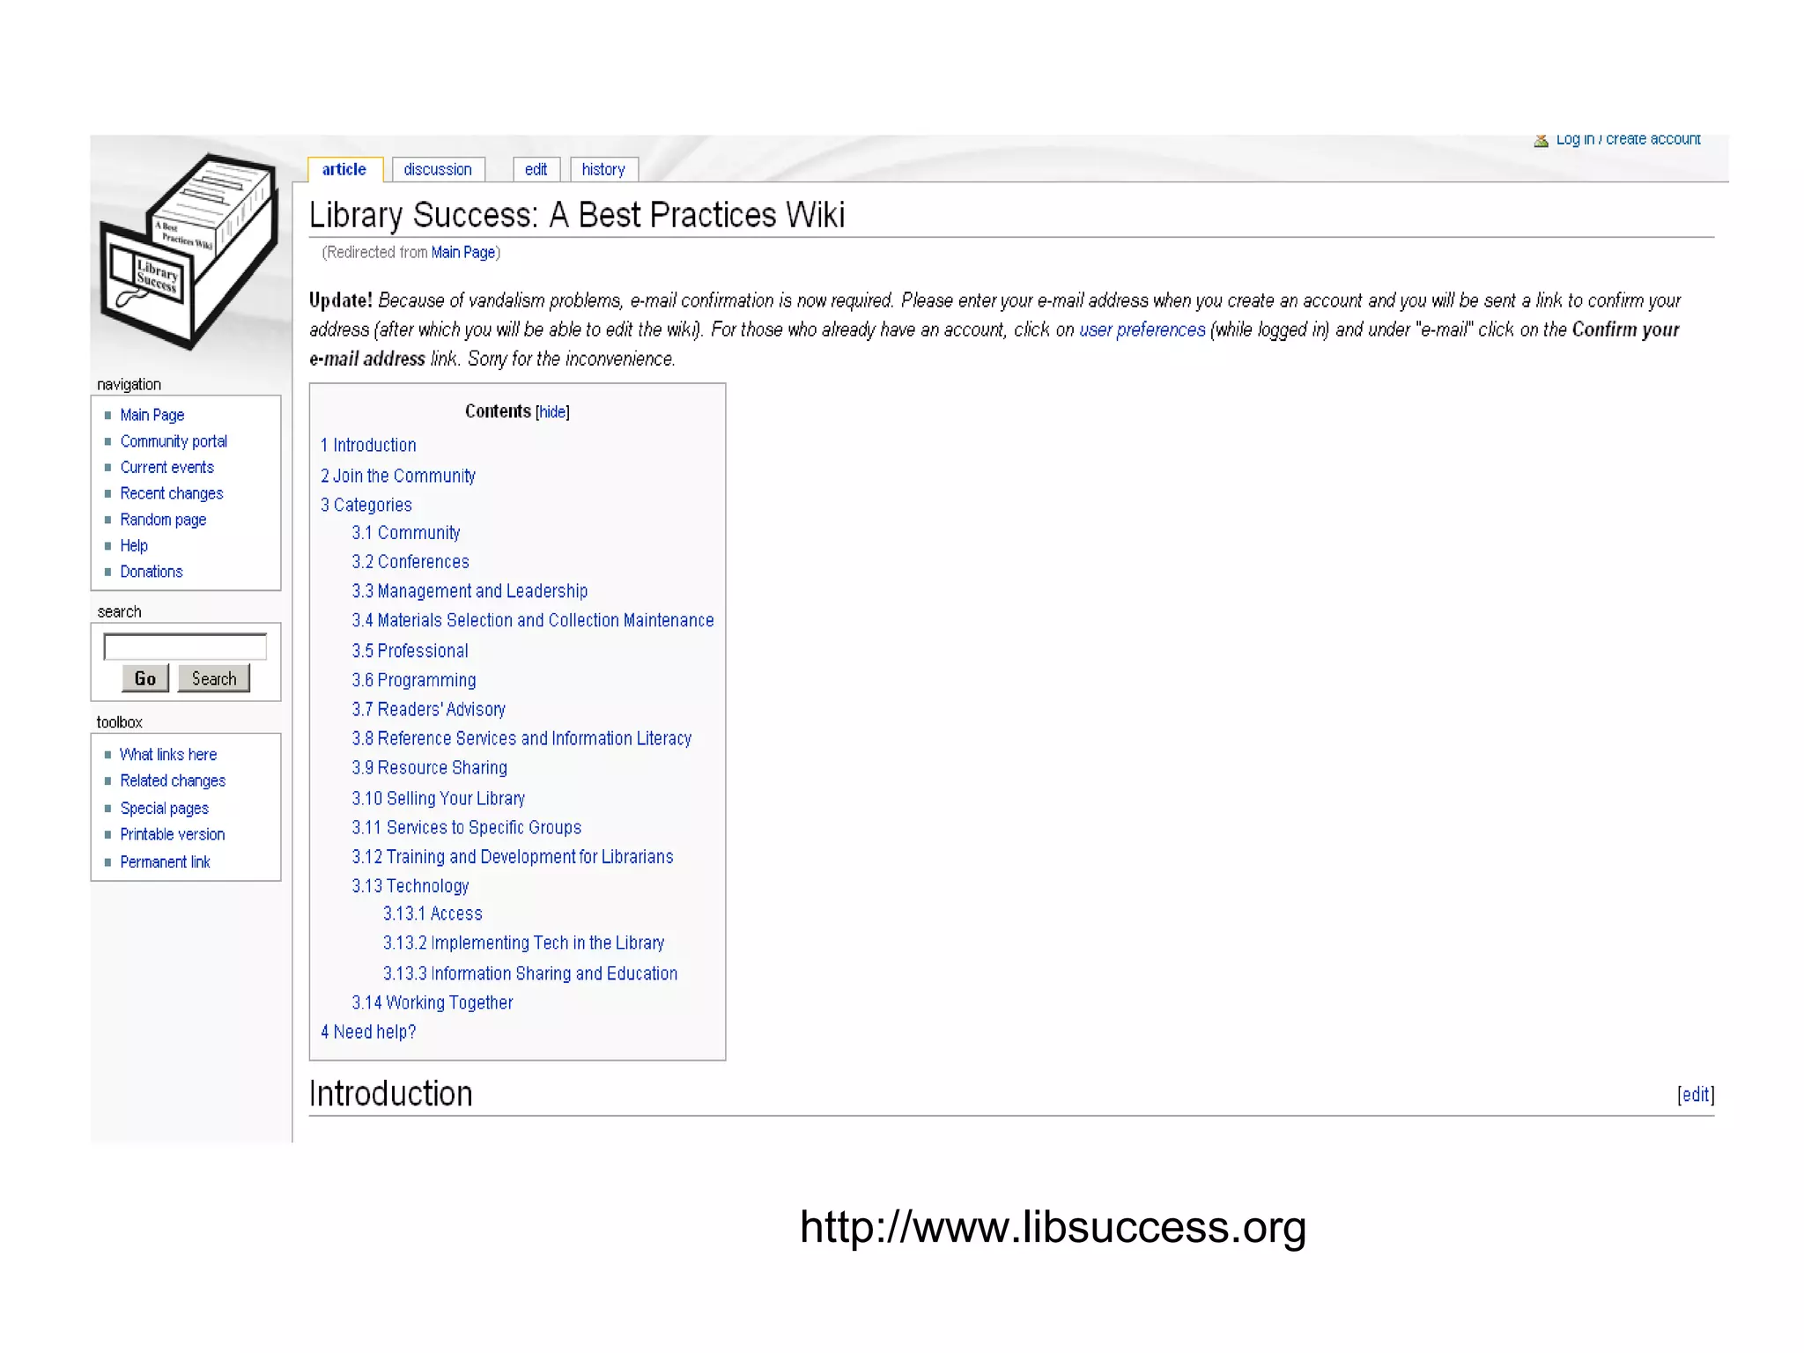Viewport: 1804px width, 1353px height.
Task: Open the Printable version
Action: [x=173, y=834]
